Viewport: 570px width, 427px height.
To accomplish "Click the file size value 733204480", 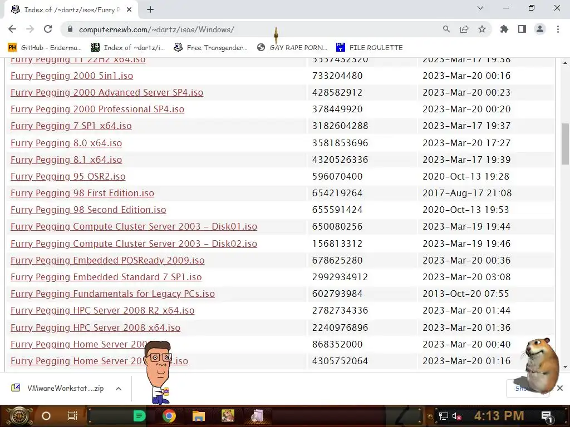I will (337, 76).
